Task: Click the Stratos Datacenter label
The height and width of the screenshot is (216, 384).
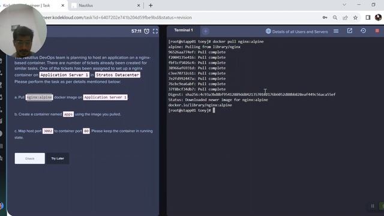Action: pos(118,75)
